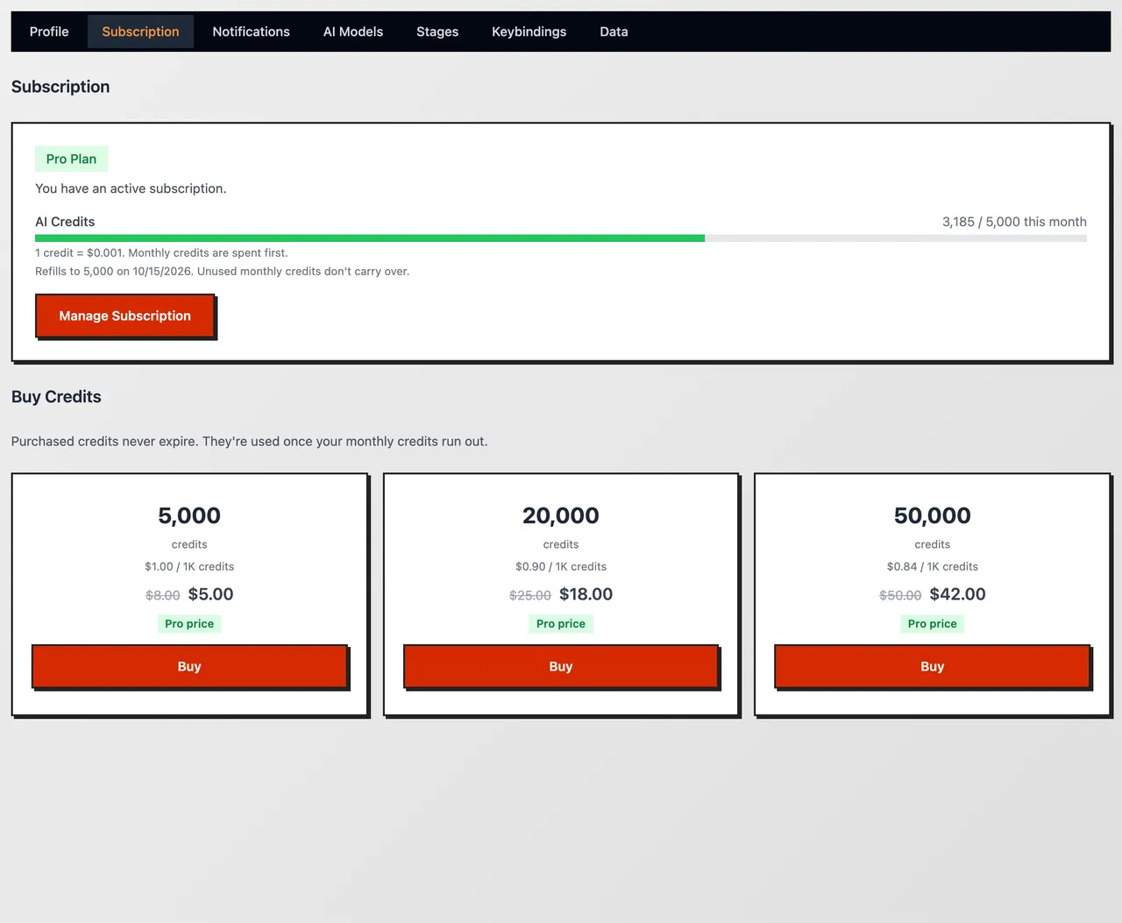The width and height of the screenshot is (1122, 923).
Task: Click the 'Purchased credits never expire' text
Action: point(249,441)
